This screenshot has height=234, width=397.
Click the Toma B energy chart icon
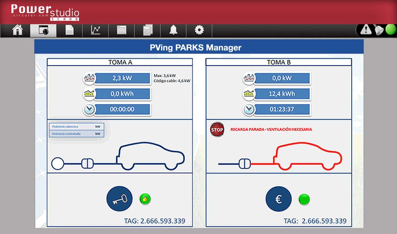(249, 94)
